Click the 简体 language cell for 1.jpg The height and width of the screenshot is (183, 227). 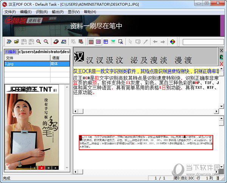(x=60, y=64)
